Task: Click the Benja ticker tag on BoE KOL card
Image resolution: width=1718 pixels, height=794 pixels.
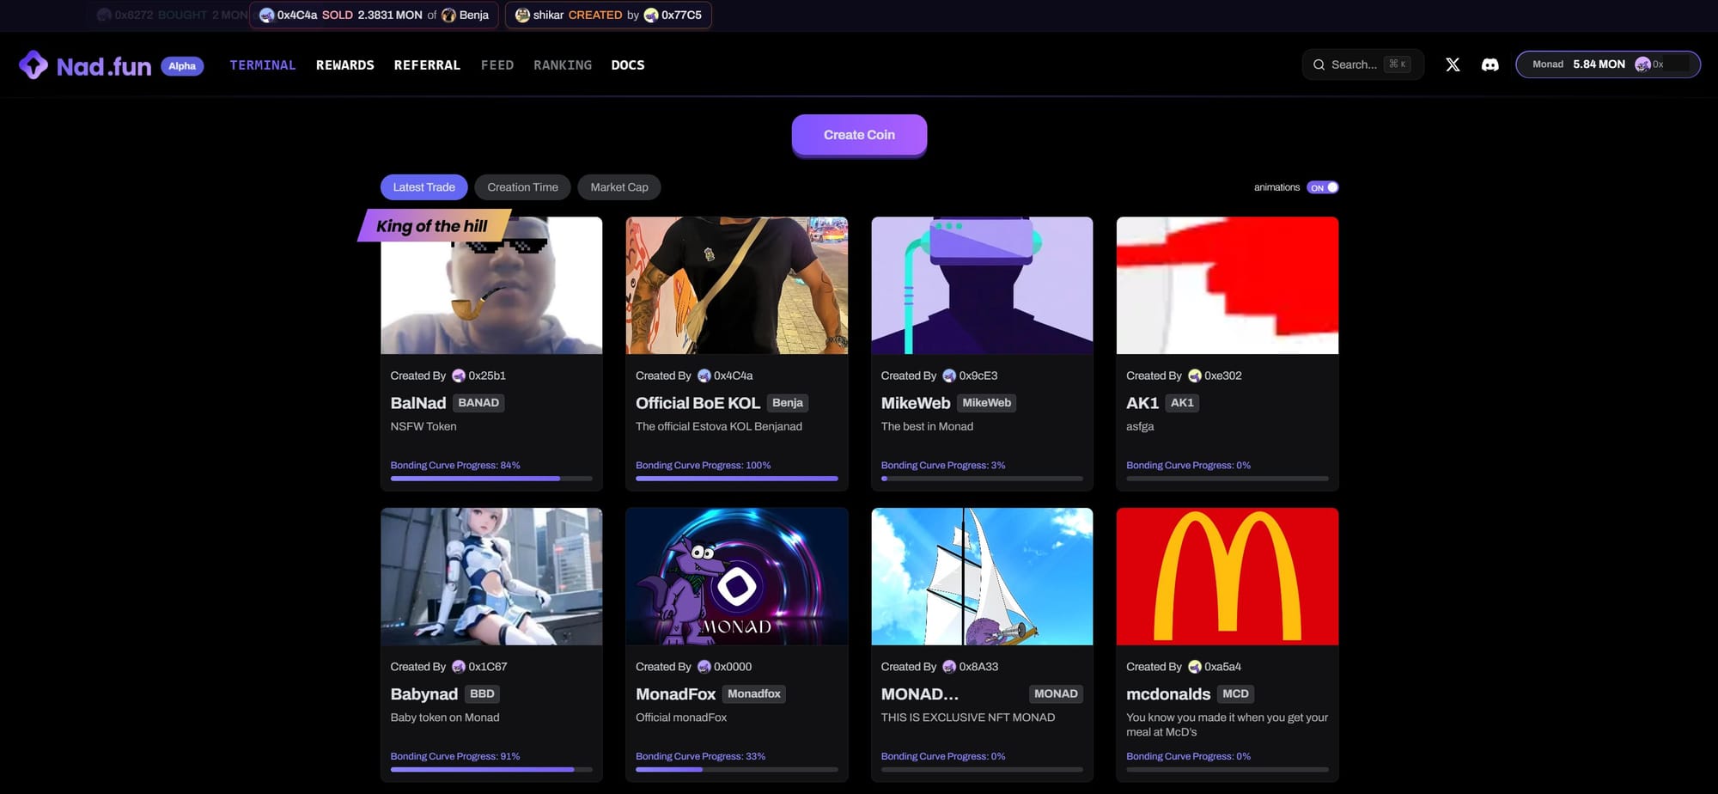Action: 788,403
